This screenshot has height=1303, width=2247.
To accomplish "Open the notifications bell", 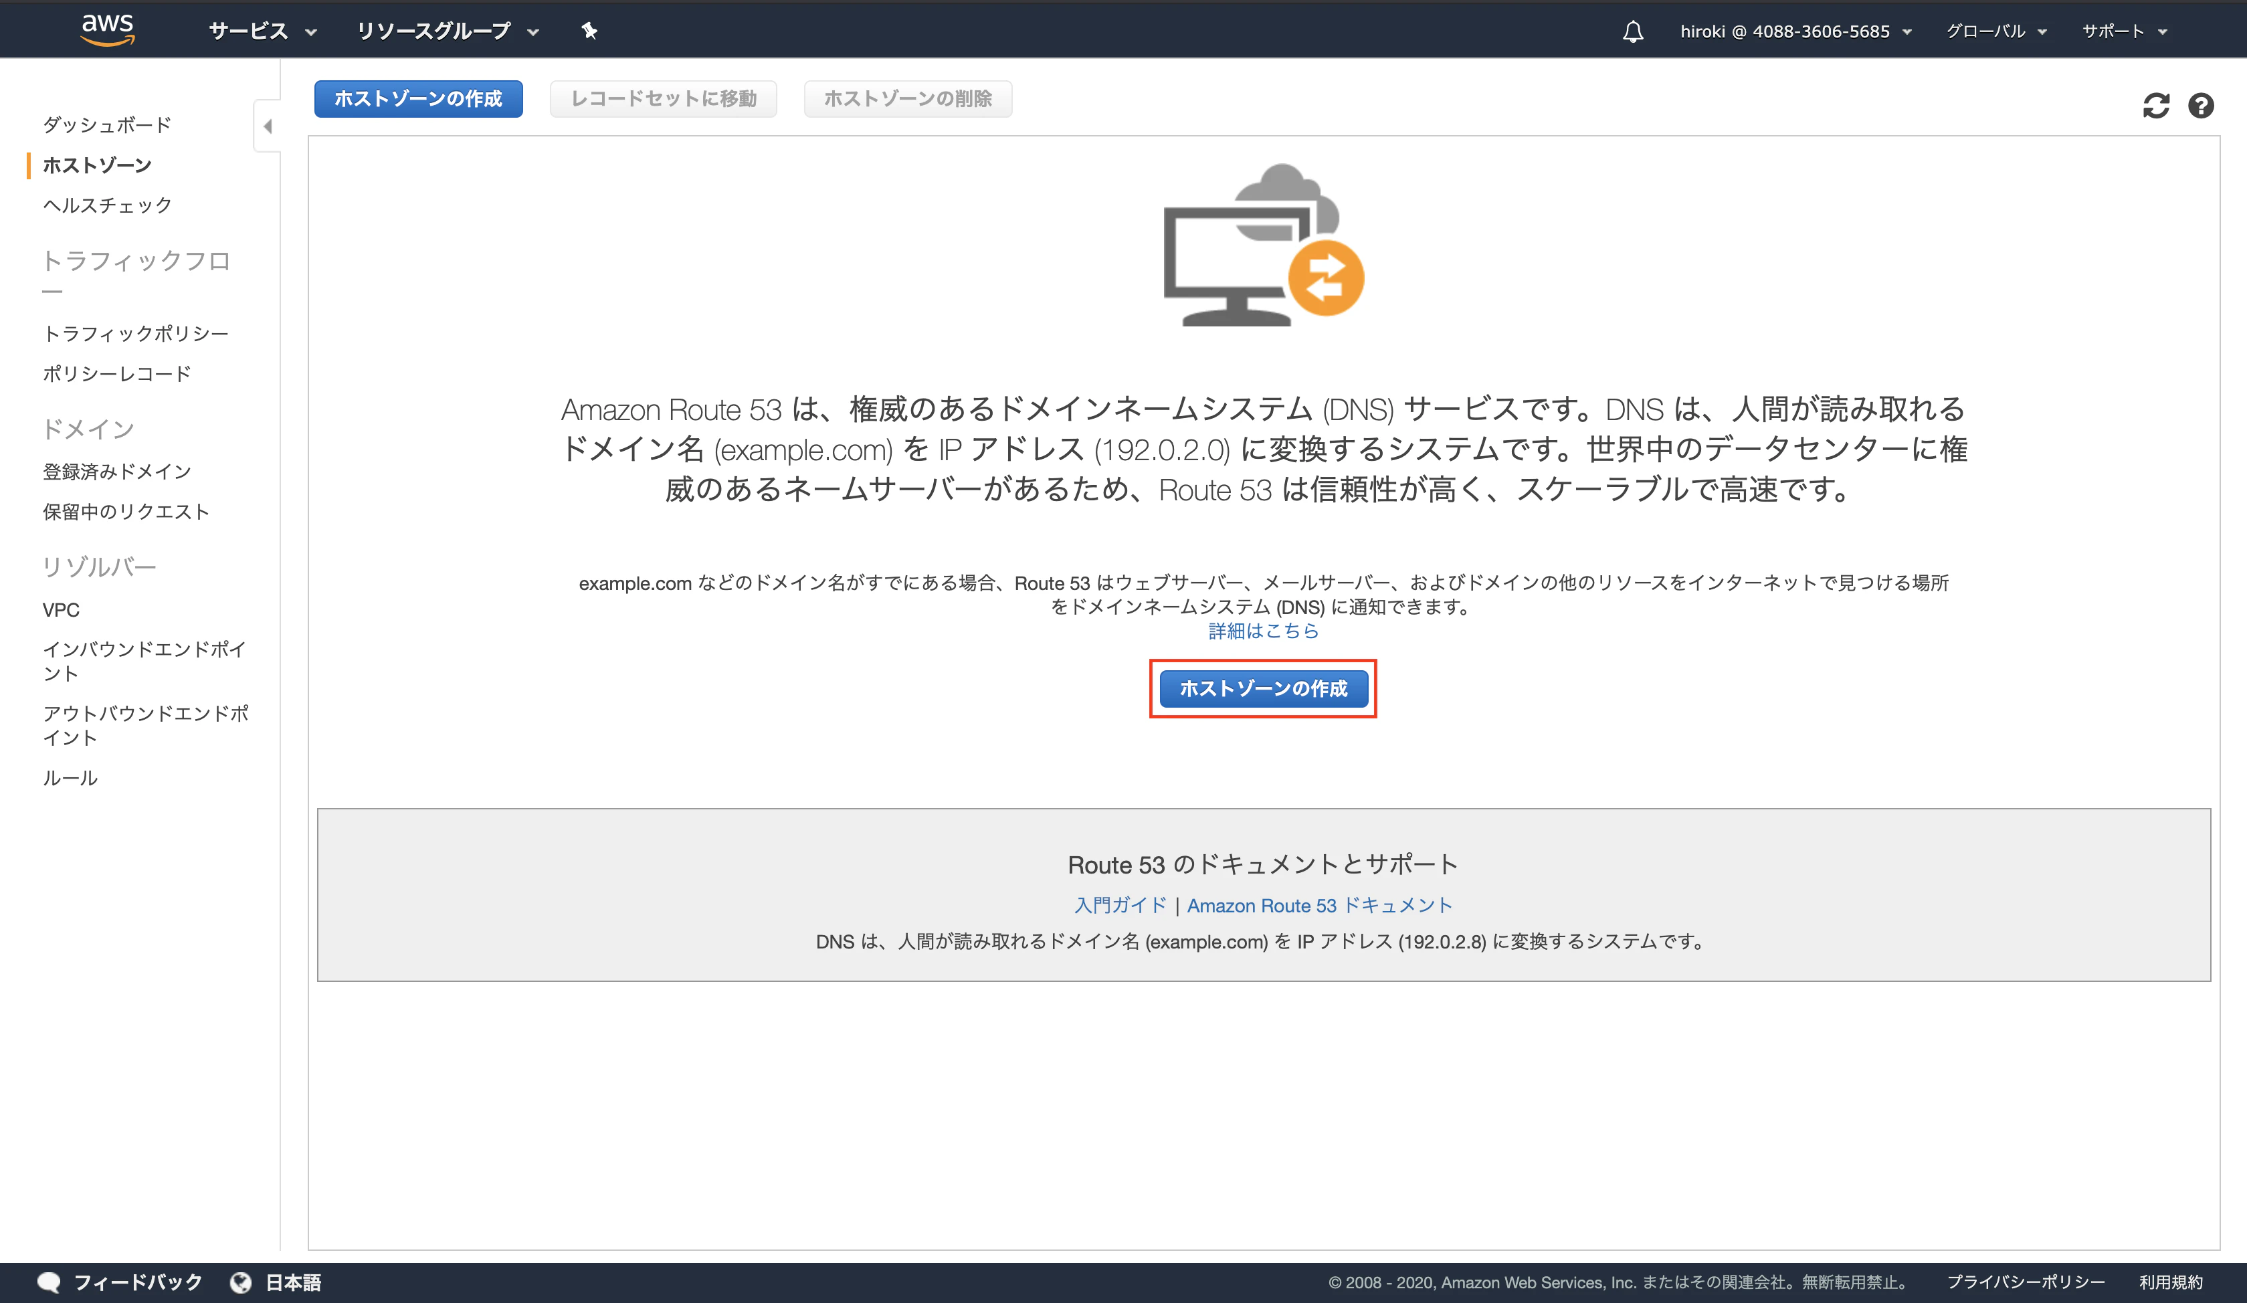I will 1634,31.
